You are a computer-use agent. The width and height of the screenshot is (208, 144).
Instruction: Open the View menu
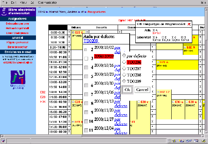tap(23, 3)
